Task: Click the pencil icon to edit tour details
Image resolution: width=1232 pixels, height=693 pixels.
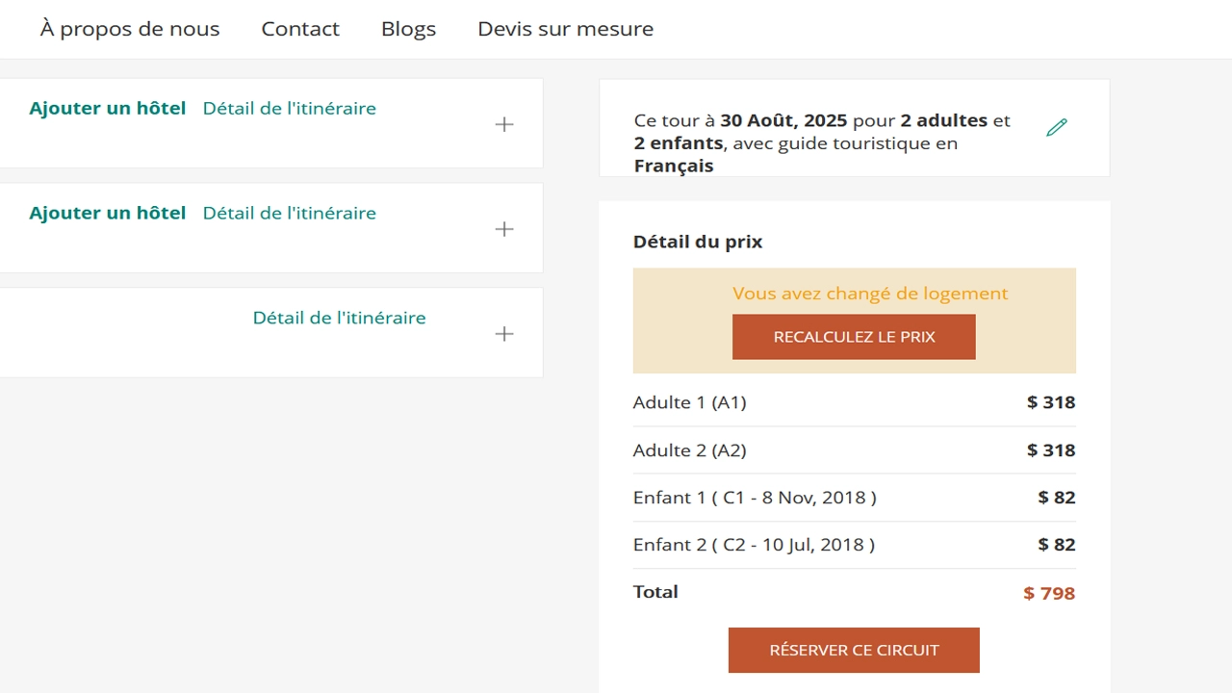Action: (x=1057, y=127)
